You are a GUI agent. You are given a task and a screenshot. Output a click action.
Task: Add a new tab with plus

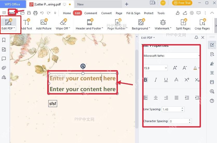[x=126, y=4]
